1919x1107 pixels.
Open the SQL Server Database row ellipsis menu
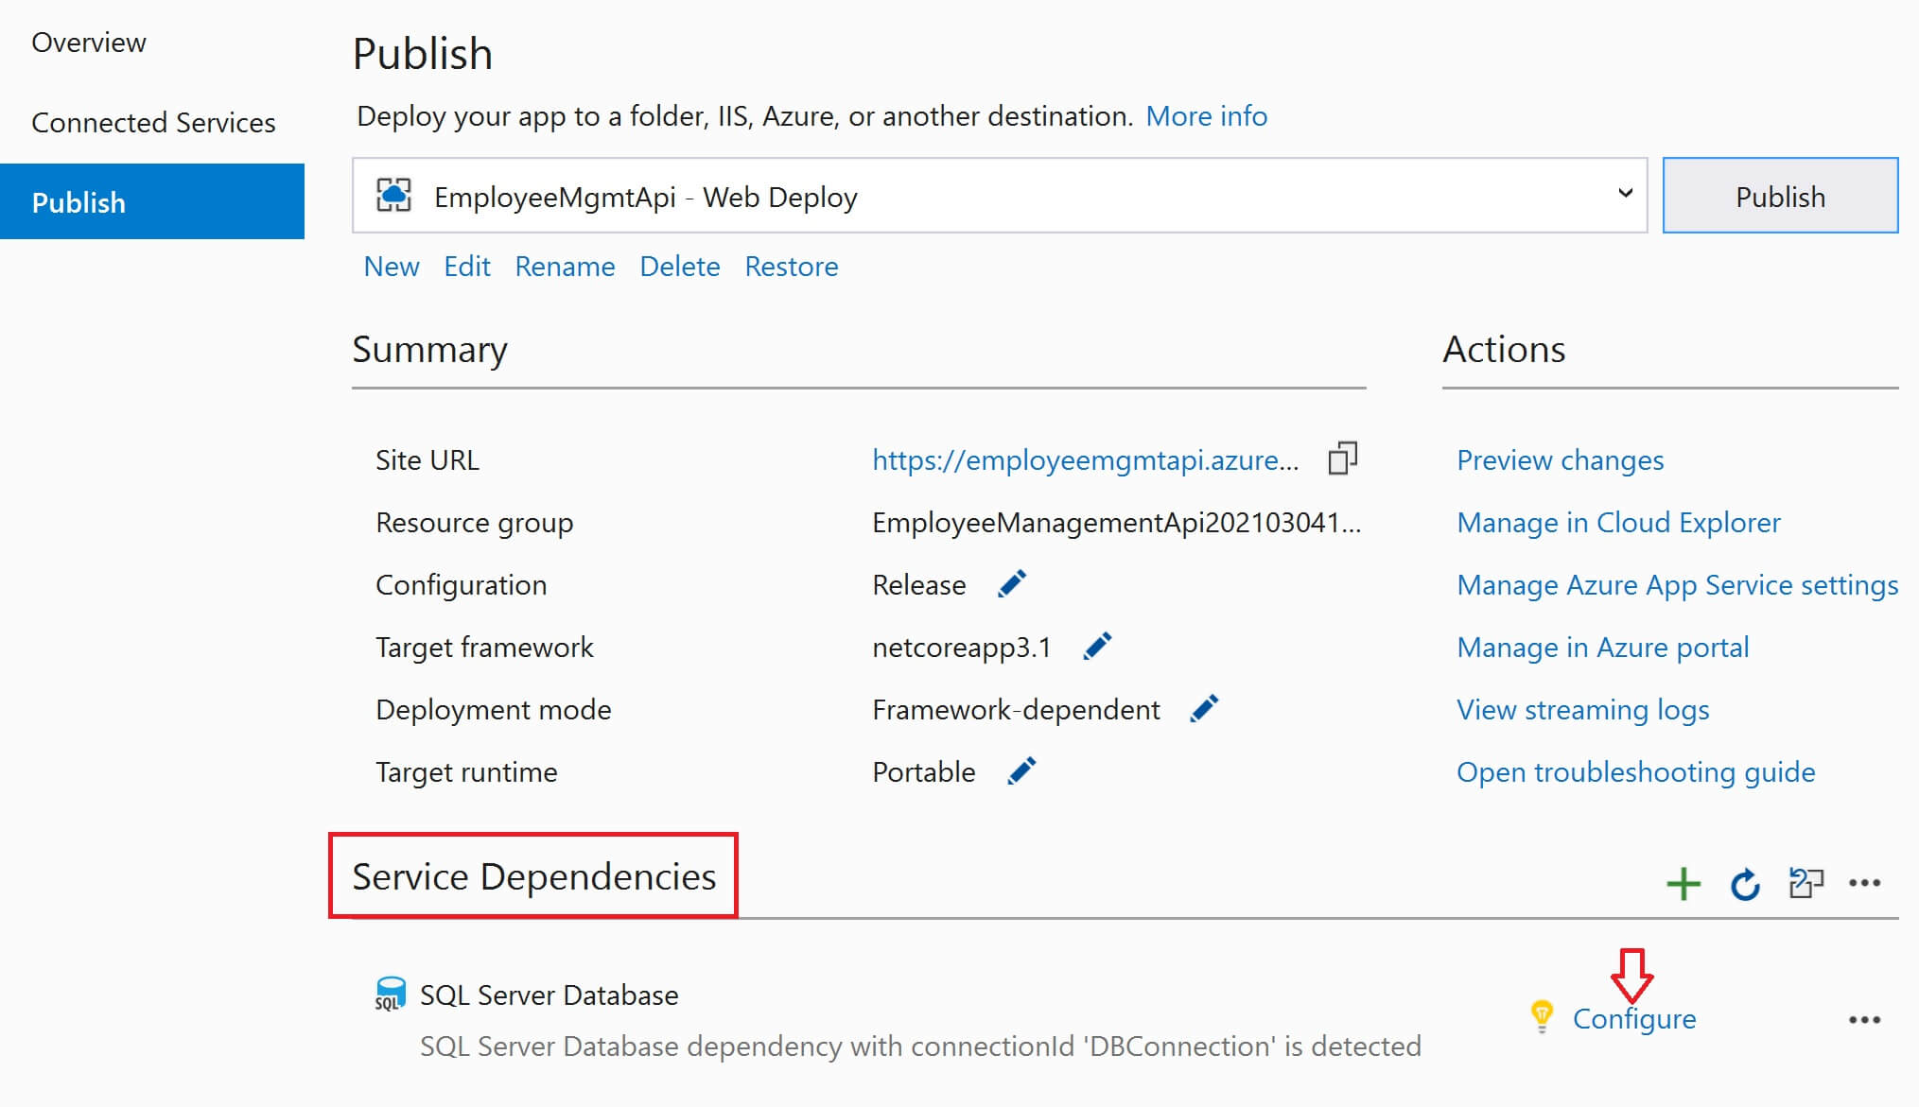[x=1864, y=1020]
